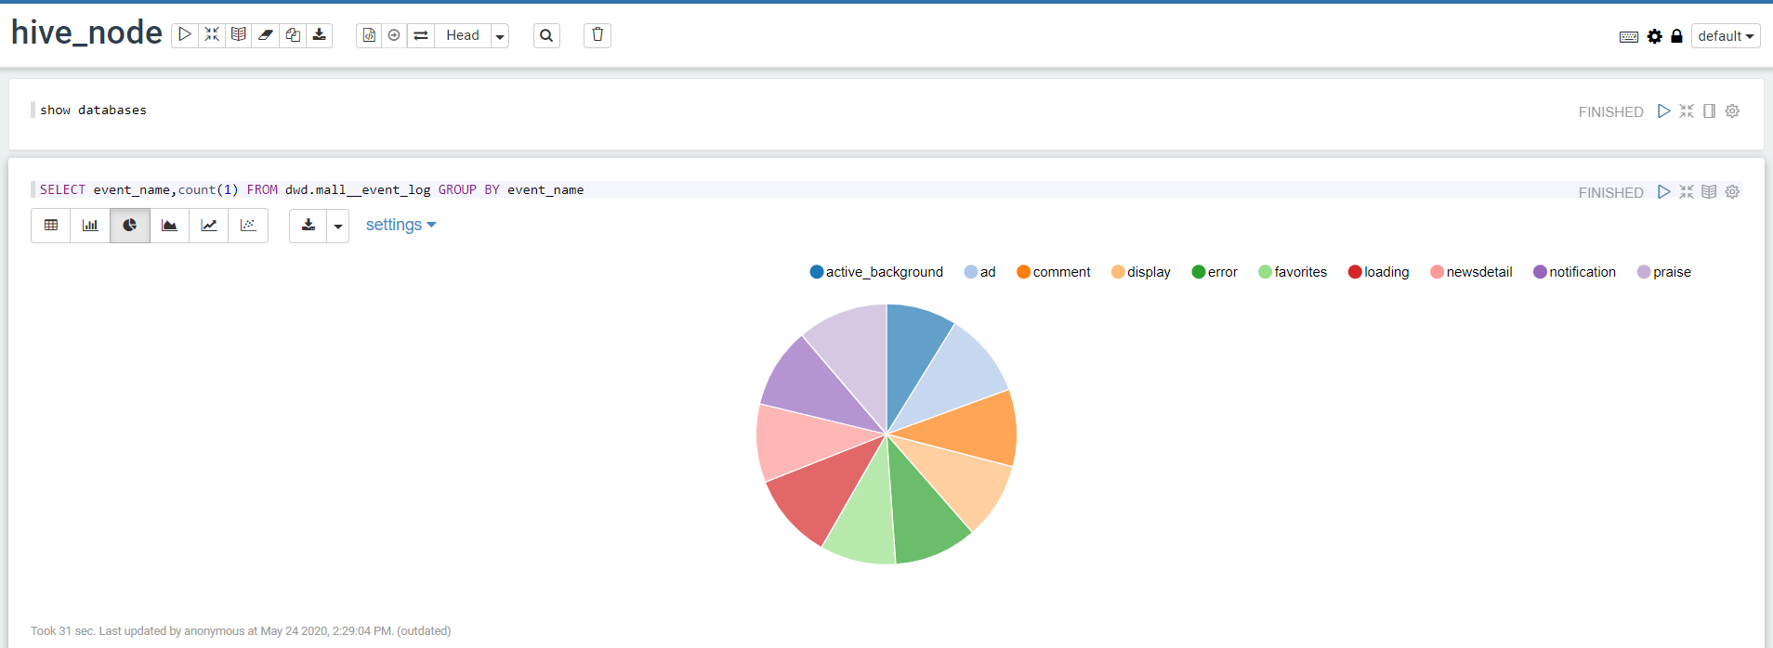The height and width of the screenshot is (648, 1773).
Task: Toggle error series in legend
Action: pos(1215,272)
